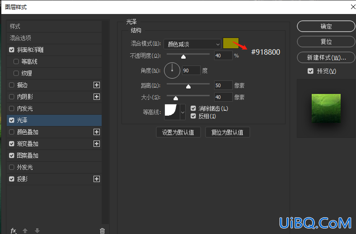Viewport: 356px width, 234px height.
Task: Select the 斜面和浮雕 effect row
Action: [54, 50]
